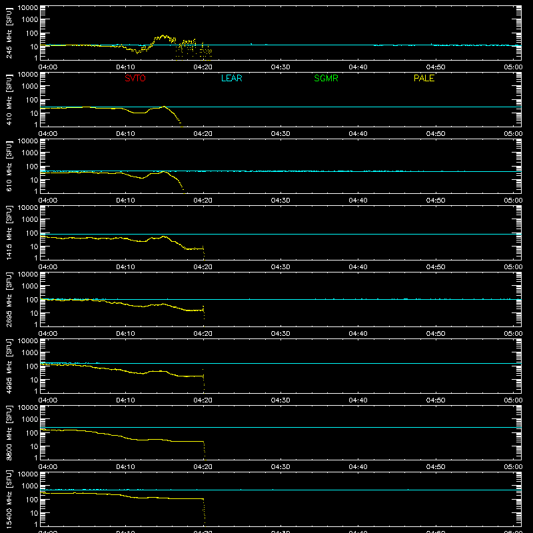Click 04:10 tick under the 2695 MHz plot

coord(125,334)
